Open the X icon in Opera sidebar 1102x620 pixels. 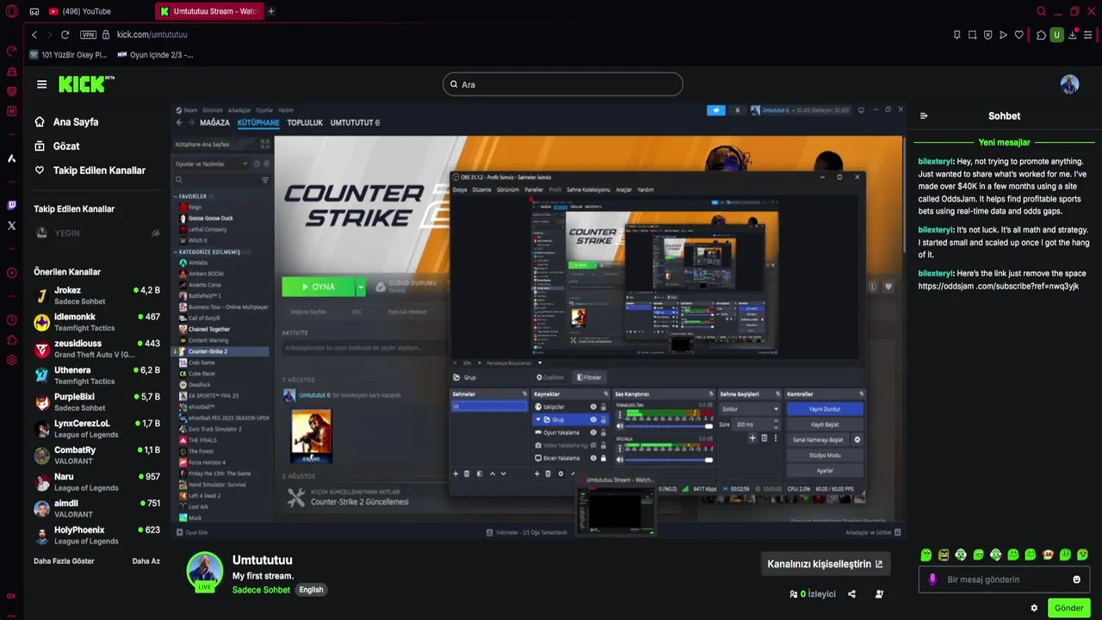(x=11, y=226)
